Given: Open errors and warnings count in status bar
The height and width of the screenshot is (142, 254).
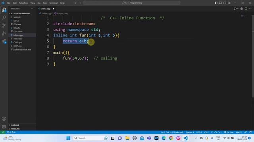Looking at the screenshot, I should 11,133.
